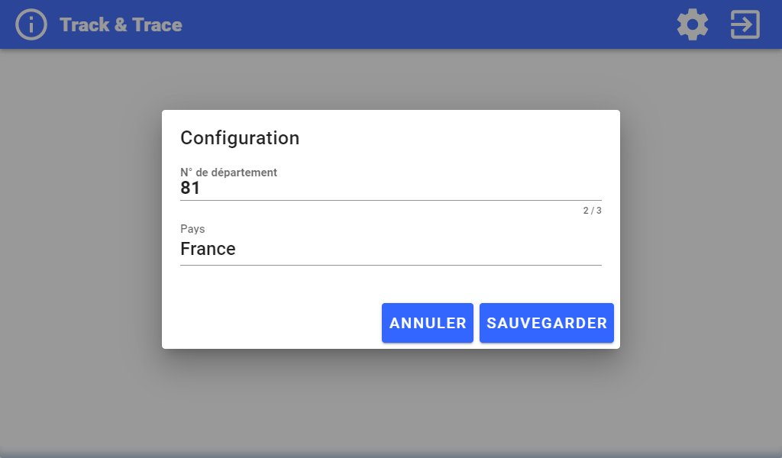The height and width of the screenshot is (458, 782).
Task: Click the Configuration dialog heading
Action: tap(240, 138)
